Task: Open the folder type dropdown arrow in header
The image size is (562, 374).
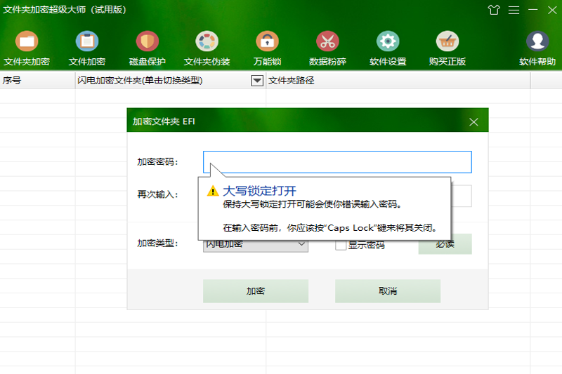Action: (x=256, y=81)
